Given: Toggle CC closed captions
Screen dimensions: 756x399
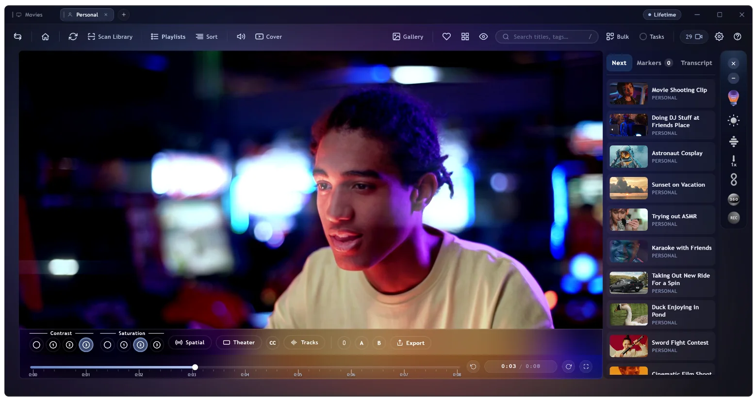Looking at the screenshot, I should [x=273, y=343].
